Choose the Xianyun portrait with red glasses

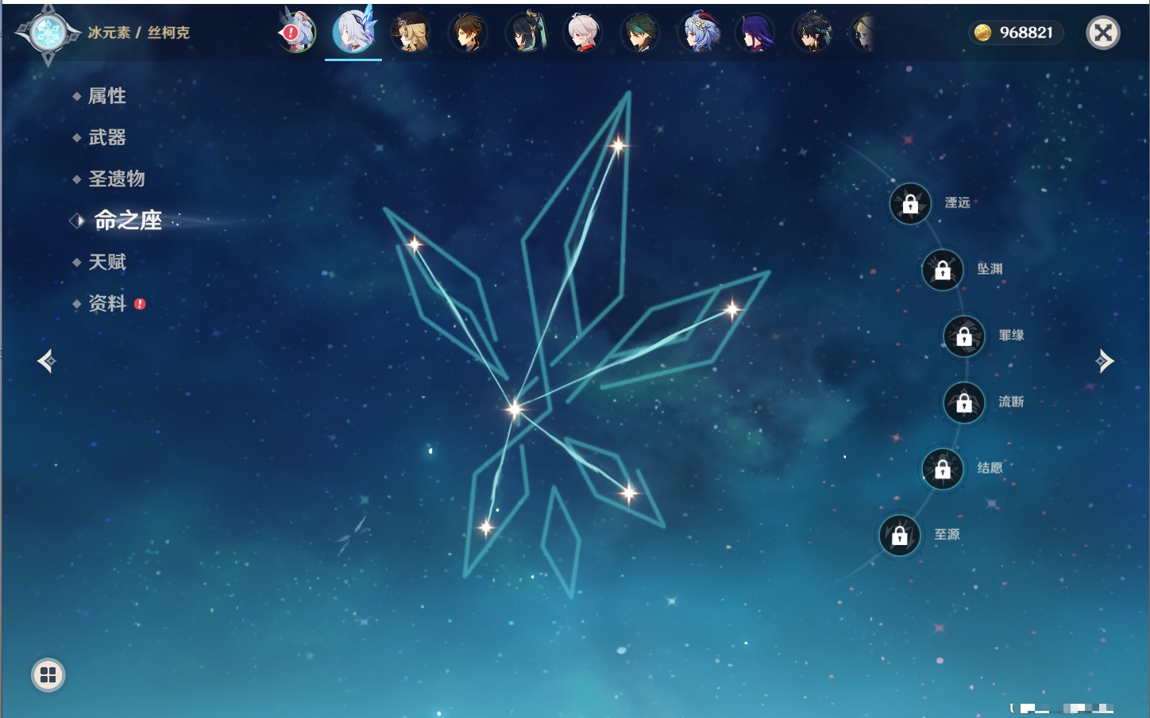coord(526,33)
